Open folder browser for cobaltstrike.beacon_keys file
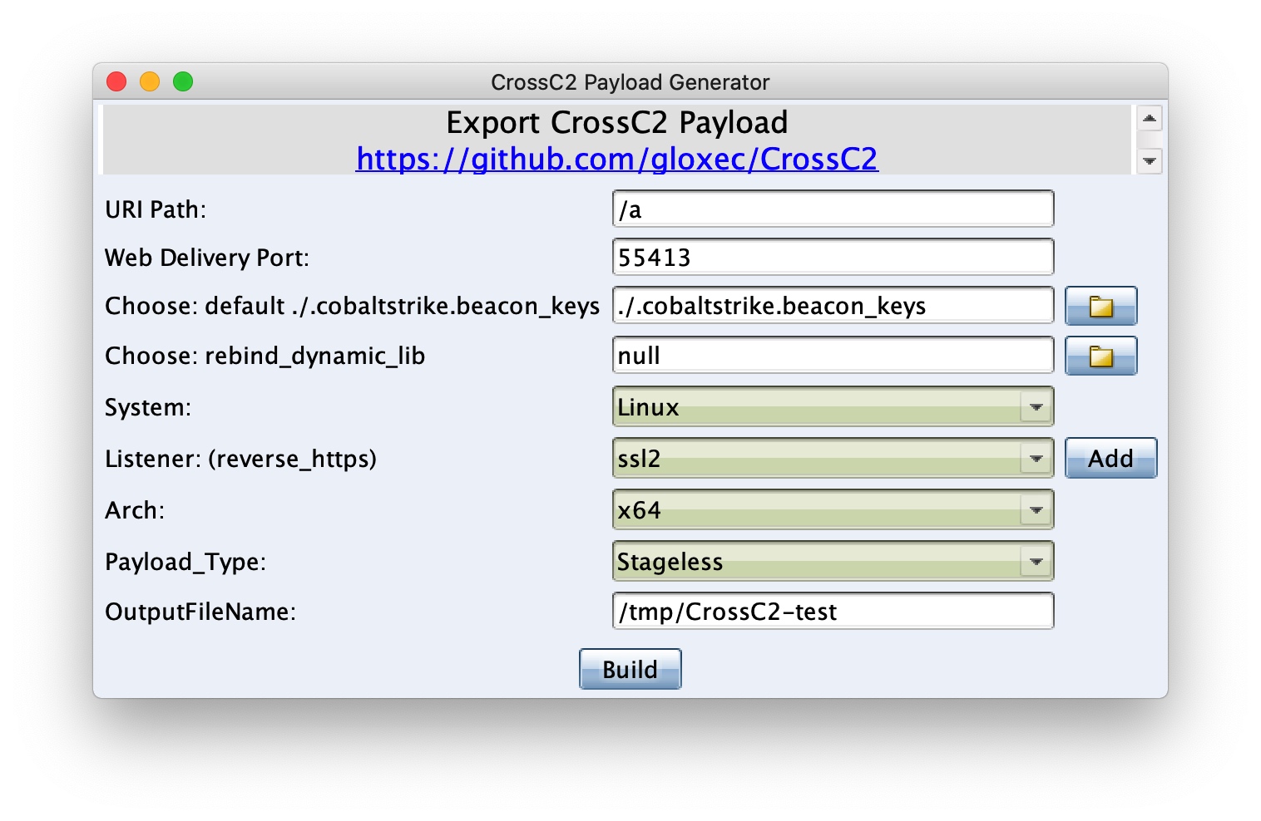1261x821 pixels. [1100, 306]
